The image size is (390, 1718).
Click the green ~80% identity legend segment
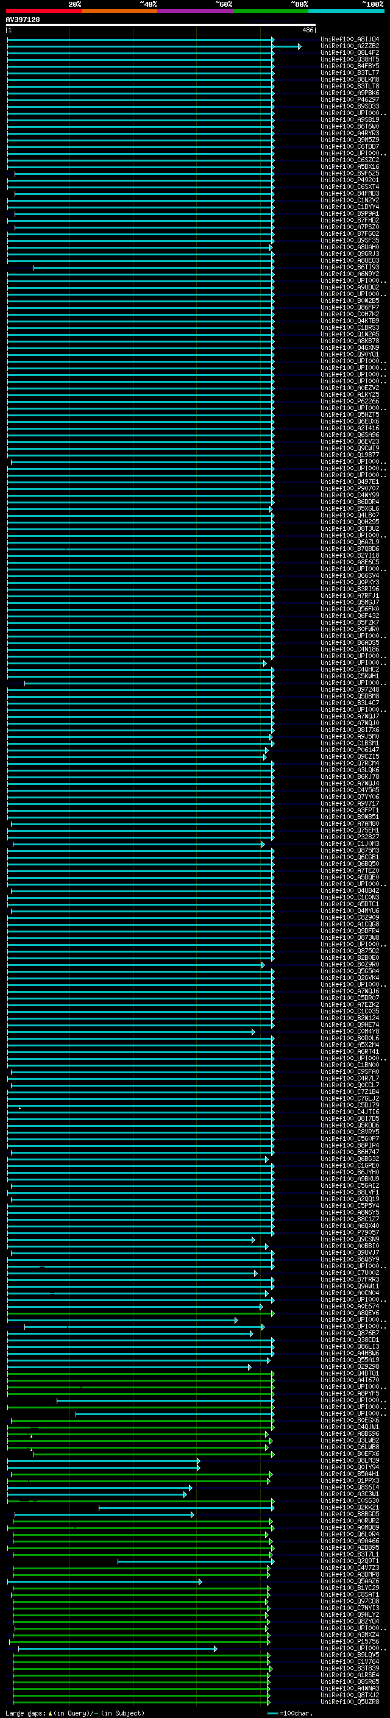pos(271,11)
